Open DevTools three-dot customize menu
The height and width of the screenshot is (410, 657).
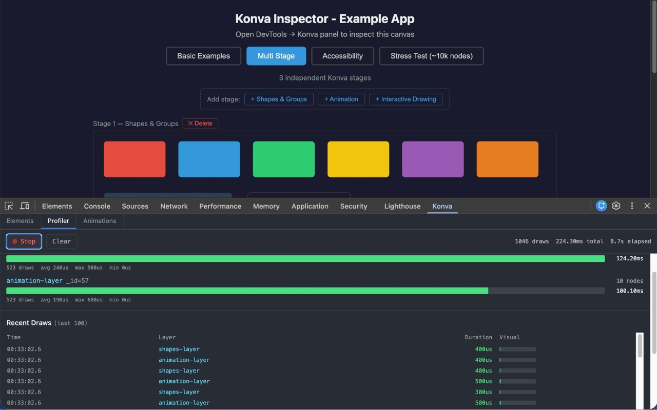click(632, 206)
